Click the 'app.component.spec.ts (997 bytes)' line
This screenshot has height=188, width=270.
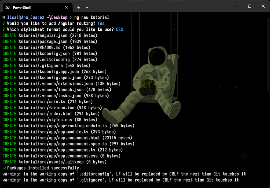tap(68, 144)
